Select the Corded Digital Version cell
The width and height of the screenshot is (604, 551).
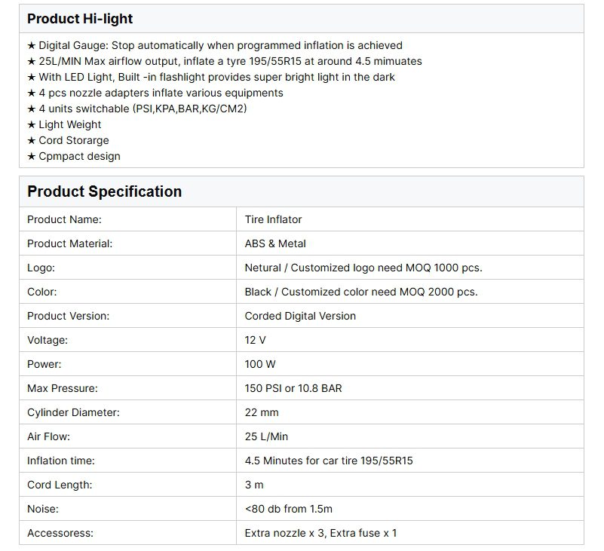[x=300, y=316]
